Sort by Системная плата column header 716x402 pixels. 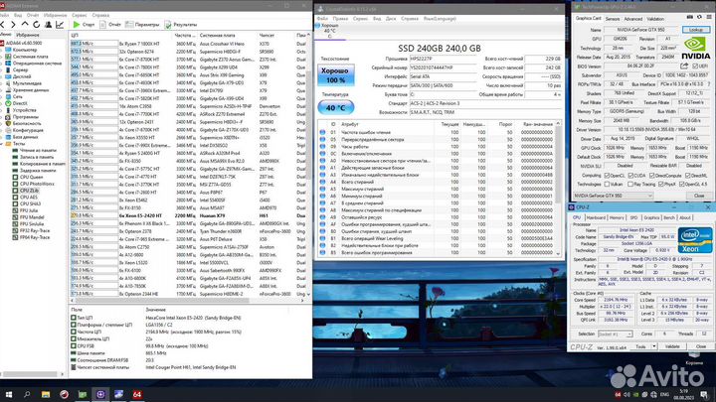click(217, 35)
